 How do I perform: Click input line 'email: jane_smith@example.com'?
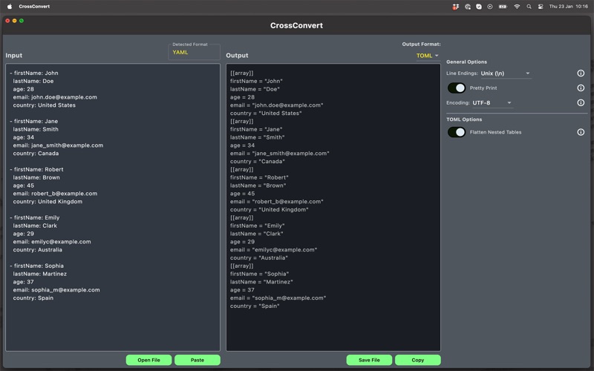(58, 145)
